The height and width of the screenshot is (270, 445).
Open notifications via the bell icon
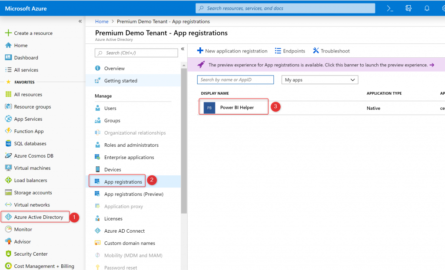tap(427, 8)
